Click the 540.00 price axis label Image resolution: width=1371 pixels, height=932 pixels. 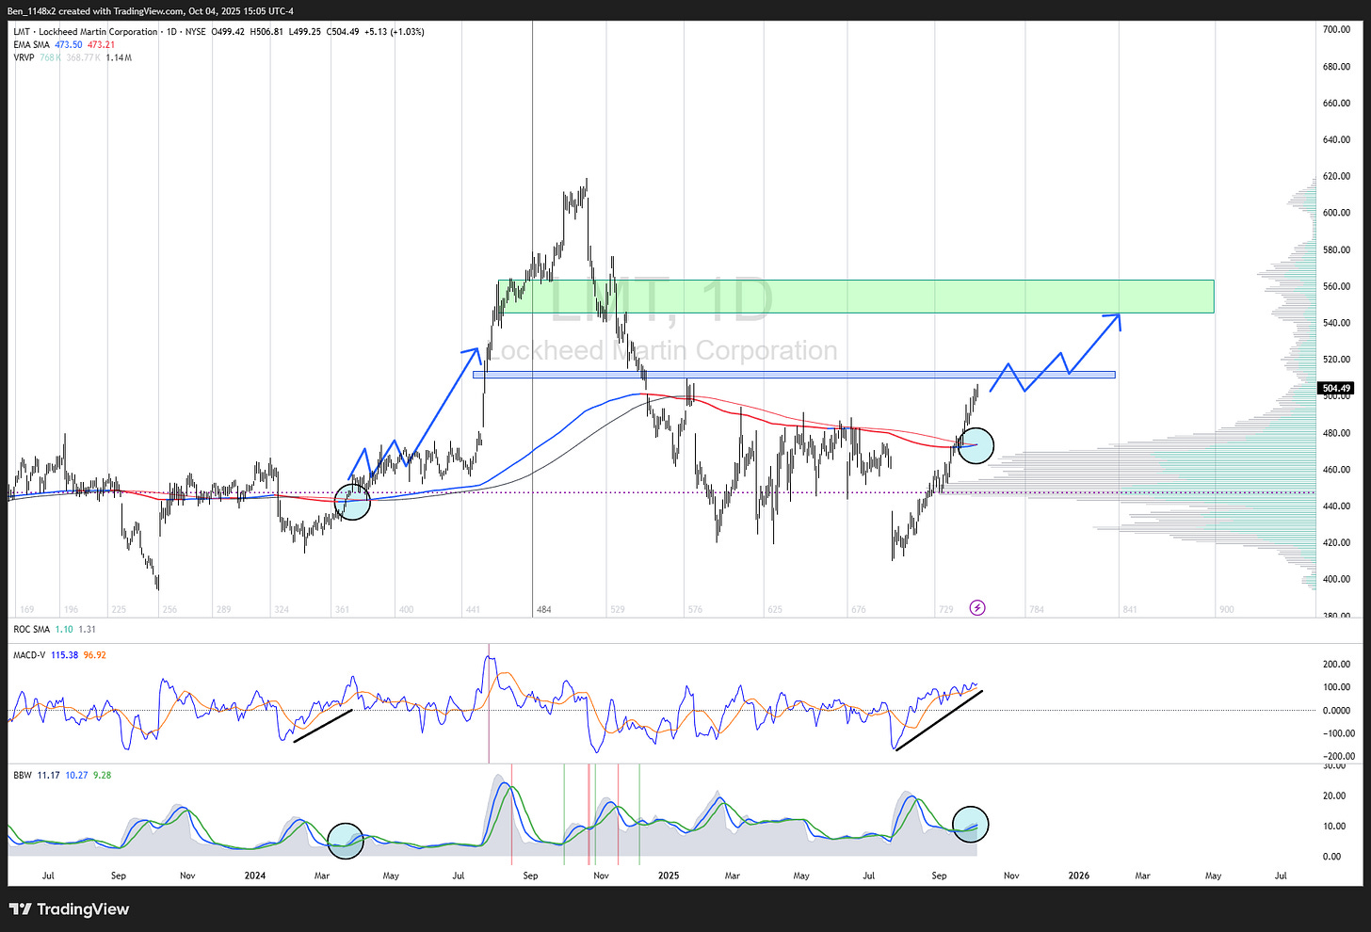point(1337,323)
